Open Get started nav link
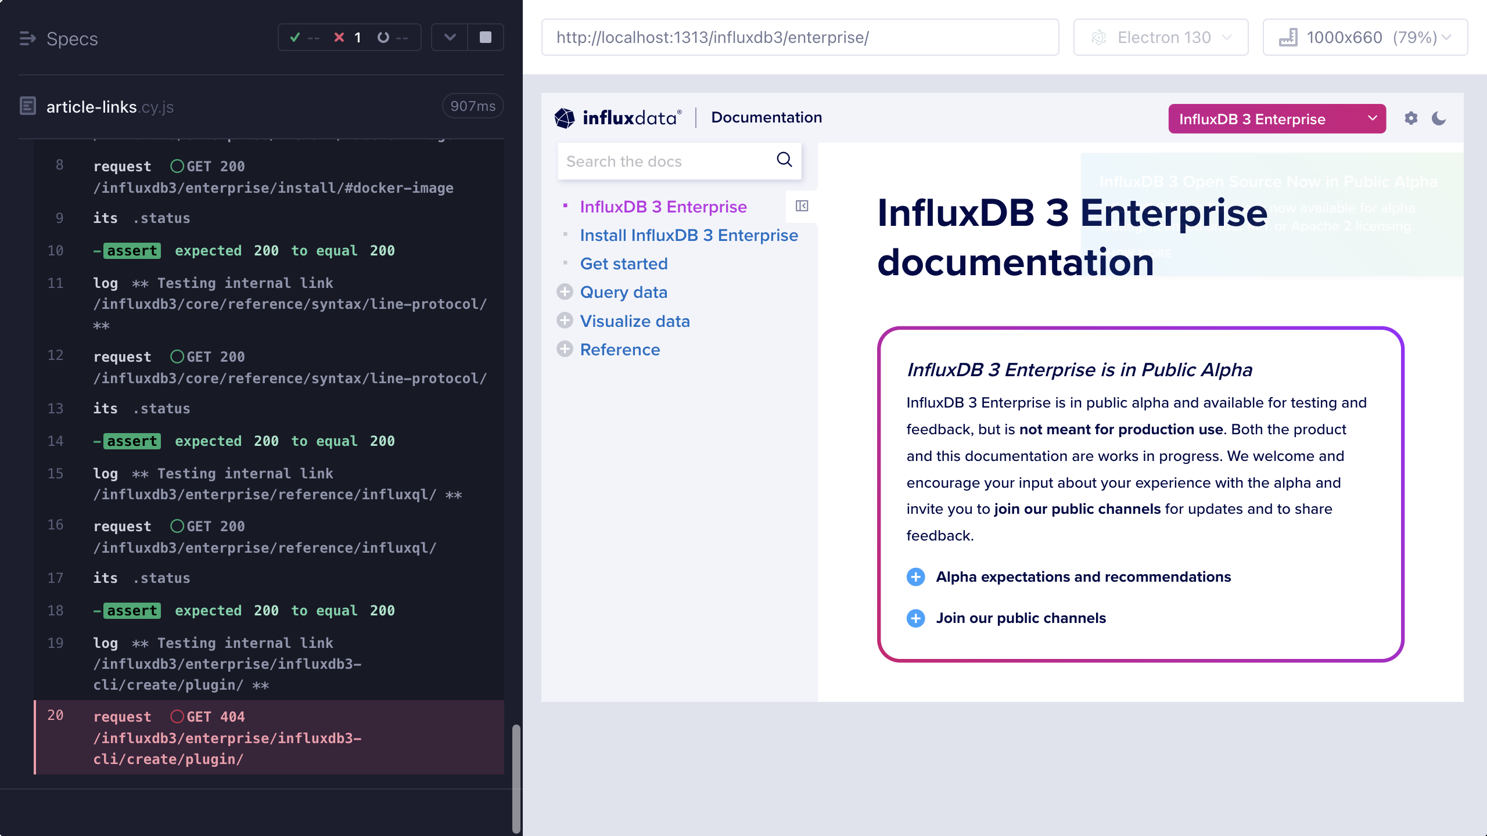 pyautogui.click(x=624, y=264)
